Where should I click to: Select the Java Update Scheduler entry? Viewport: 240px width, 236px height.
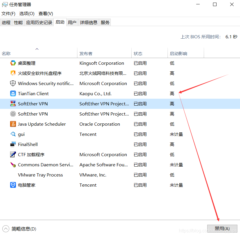click(x=42, y=124)
